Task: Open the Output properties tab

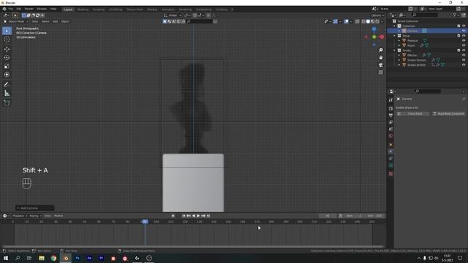Action: click(x=390, y=115)
